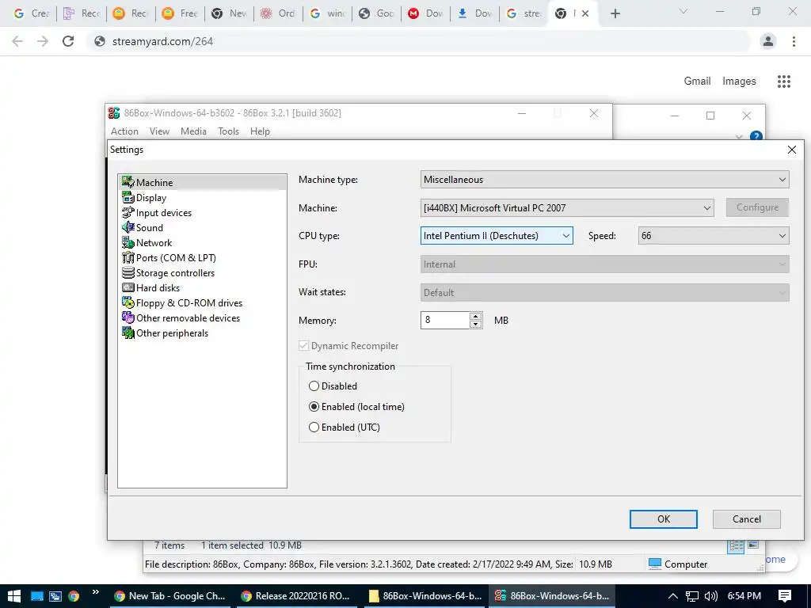Open Chrome three-dot menu
The width and height of the screenshot is (811, 608).
pyautogui.click(x=794, y=41)
